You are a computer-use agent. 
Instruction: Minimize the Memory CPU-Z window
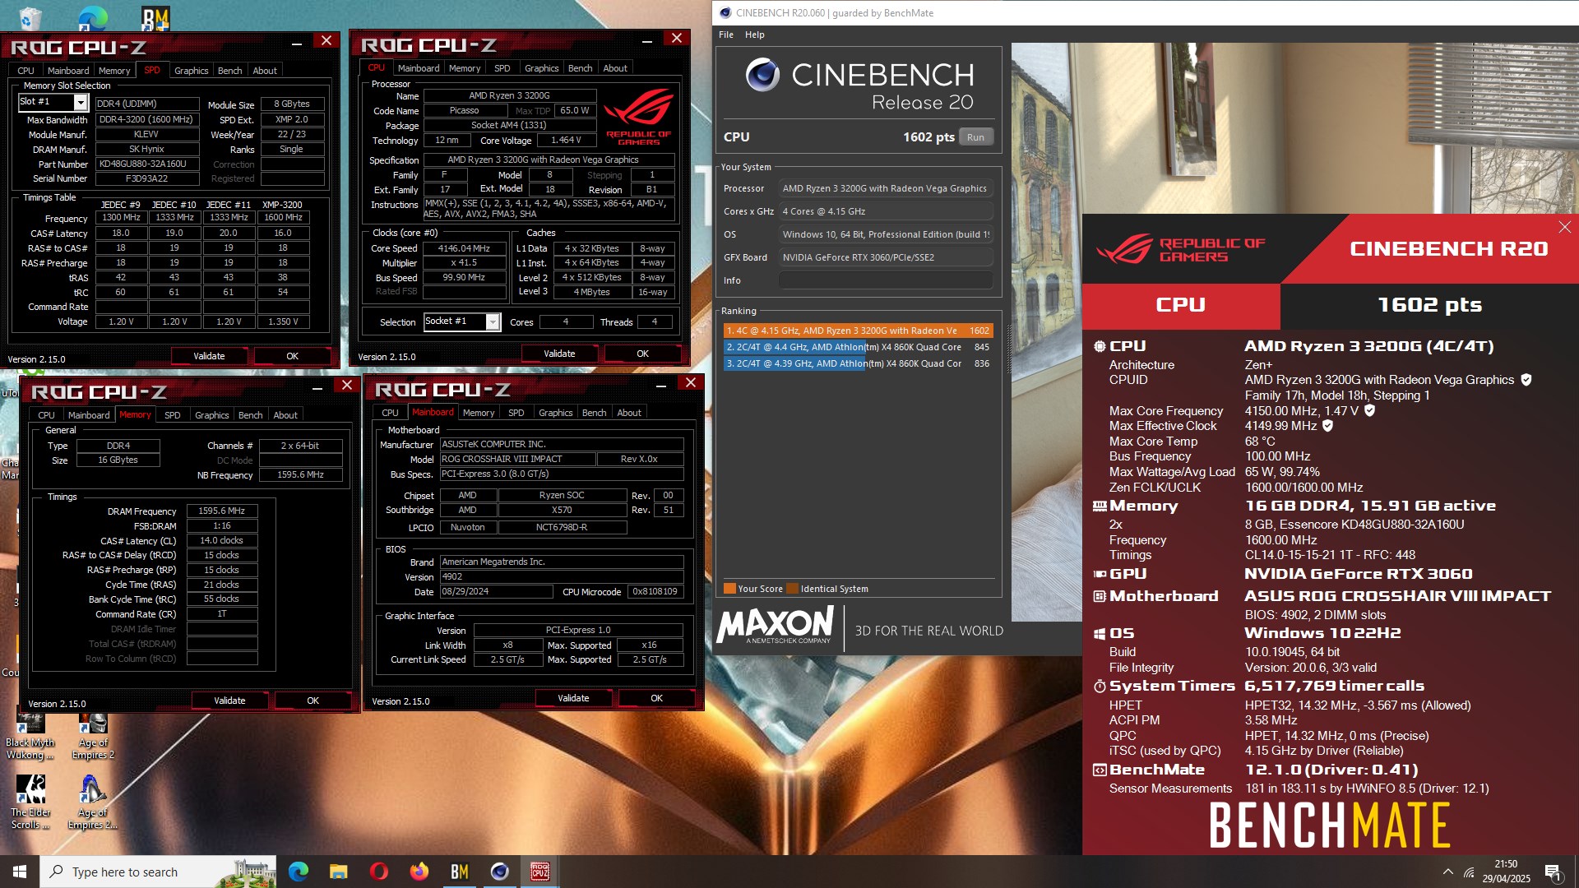tap(317, 386)
